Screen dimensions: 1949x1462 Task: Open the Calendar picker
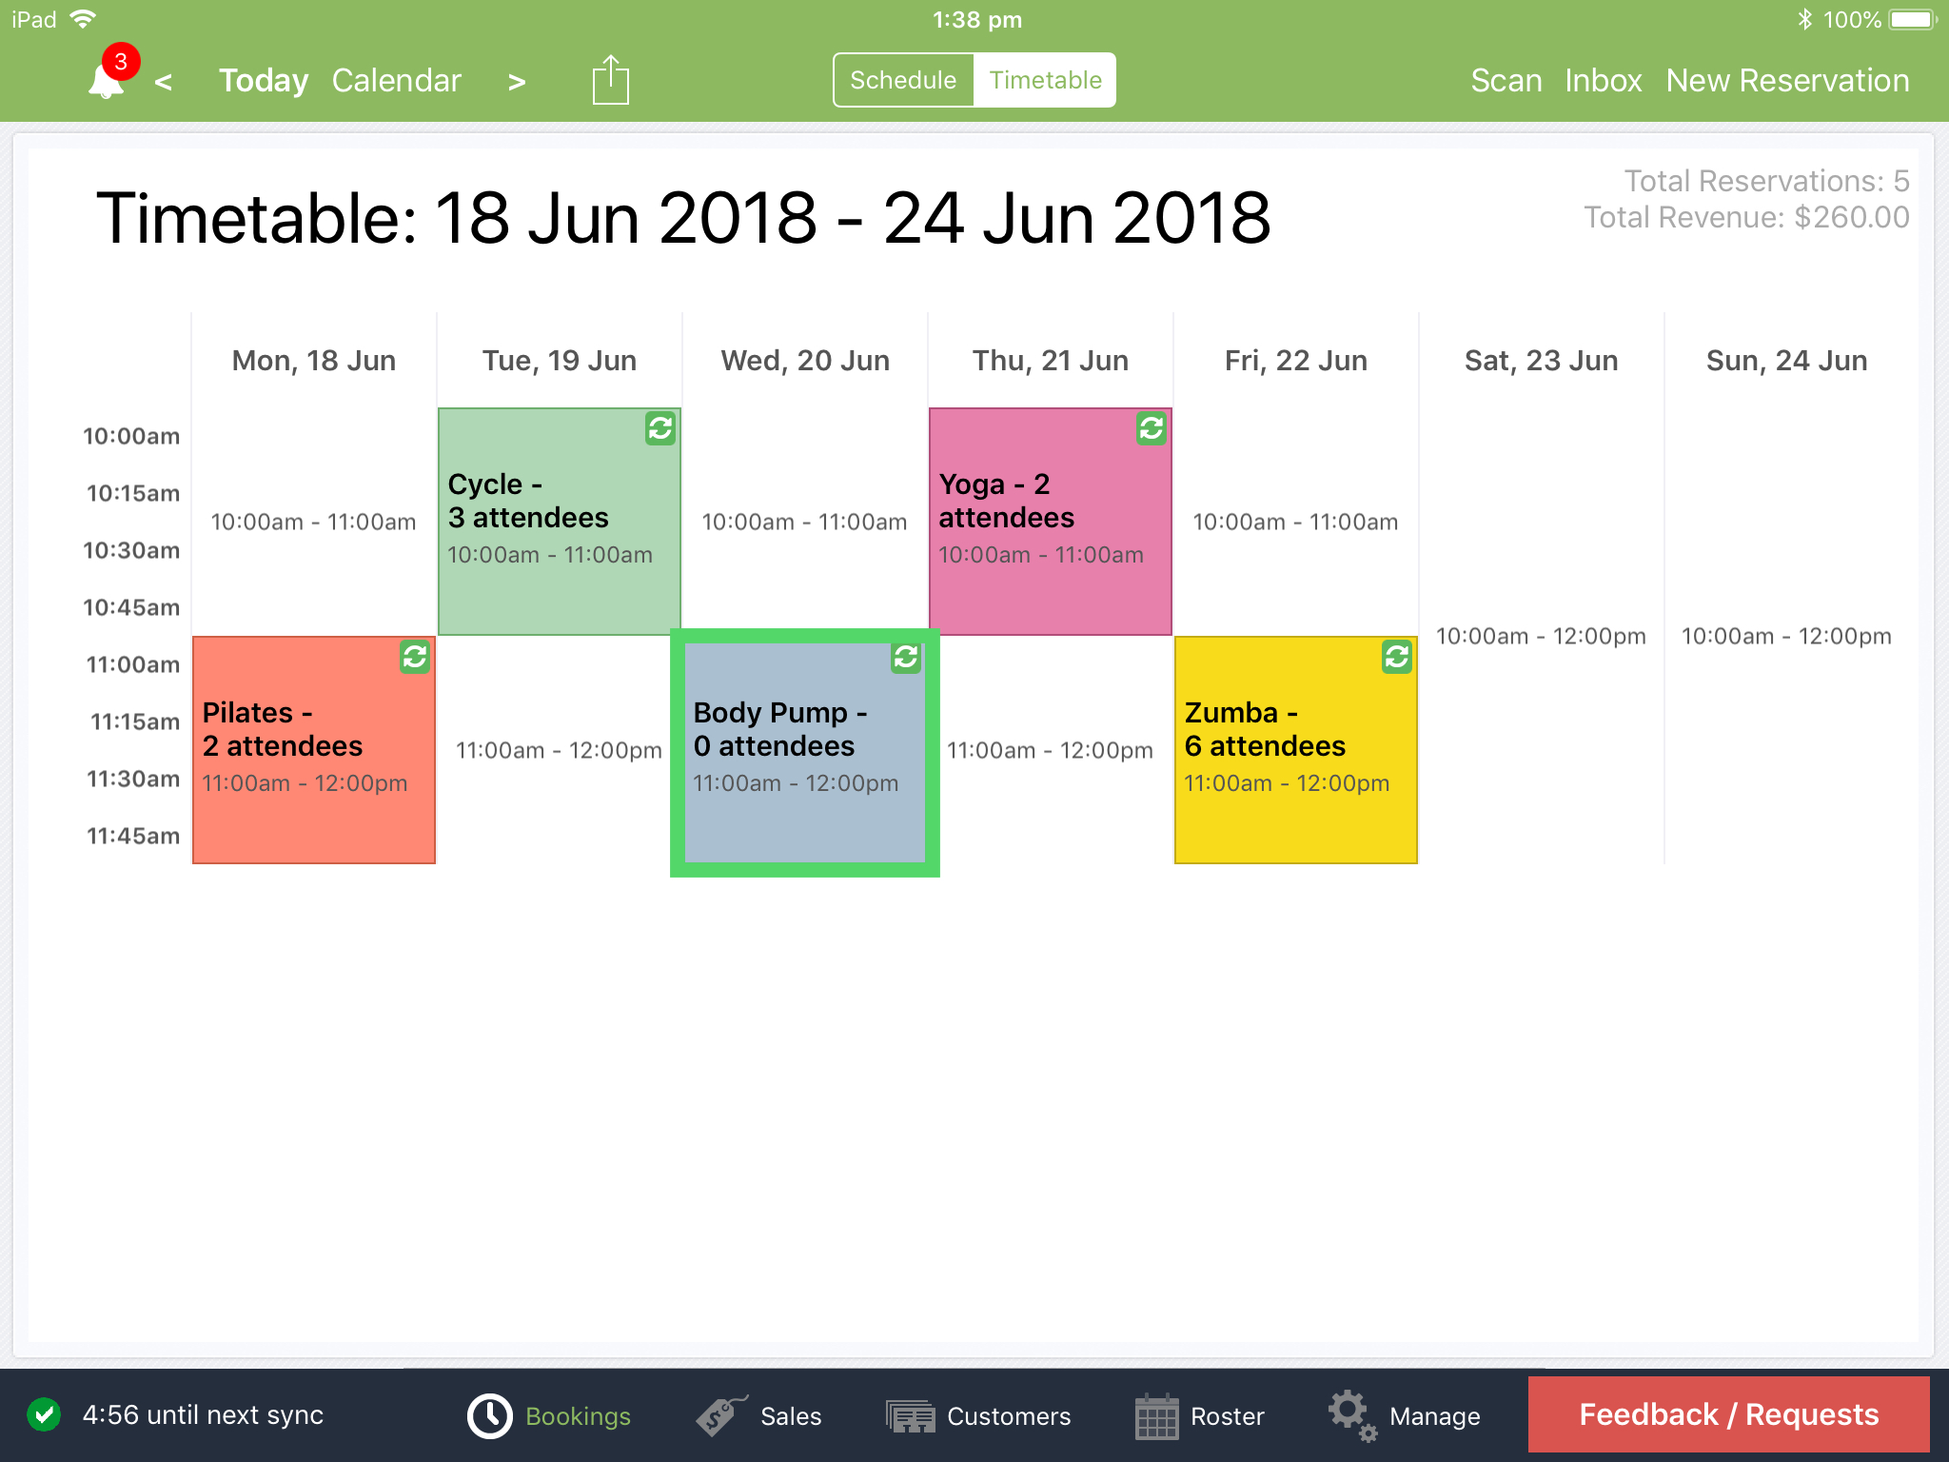pos(396,80)
